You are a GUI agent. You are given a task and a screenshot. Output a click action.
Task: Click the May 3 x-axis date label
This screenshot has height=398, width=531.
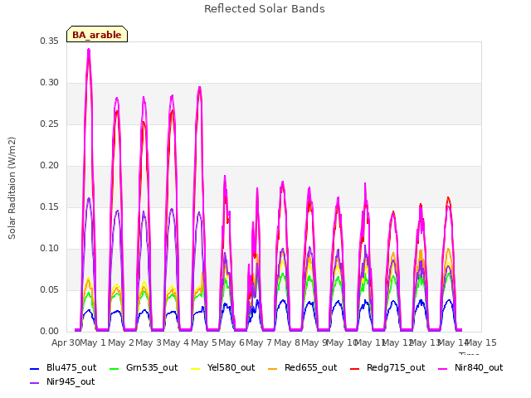pyautogui.click(x=149, y=342)
